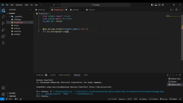Open the OUTPUT panel tab
The width and height of the screenshot is (183, 103).
point(53,75)
